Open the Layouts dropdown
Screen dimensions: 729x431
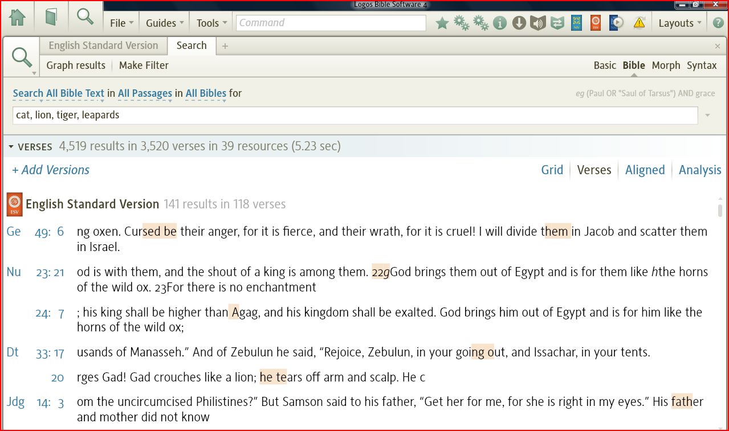click(x=680, y=23)
